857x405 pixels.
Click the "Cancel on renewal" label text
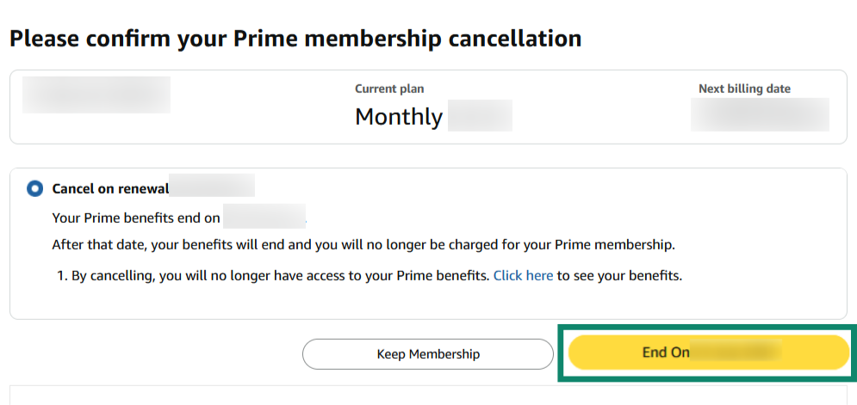[110, 188]
